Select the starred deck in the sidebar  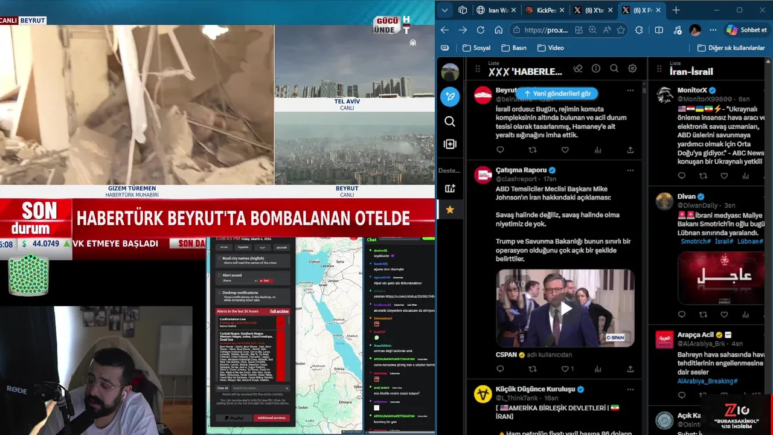[x=450, y=210]
